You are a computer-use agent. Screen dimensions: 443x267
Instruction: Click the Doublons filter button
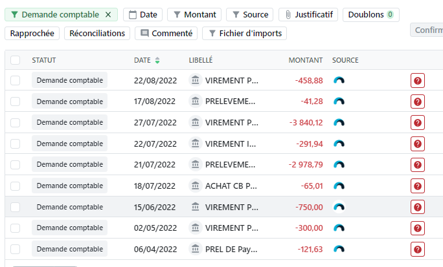tap(370, 14)
